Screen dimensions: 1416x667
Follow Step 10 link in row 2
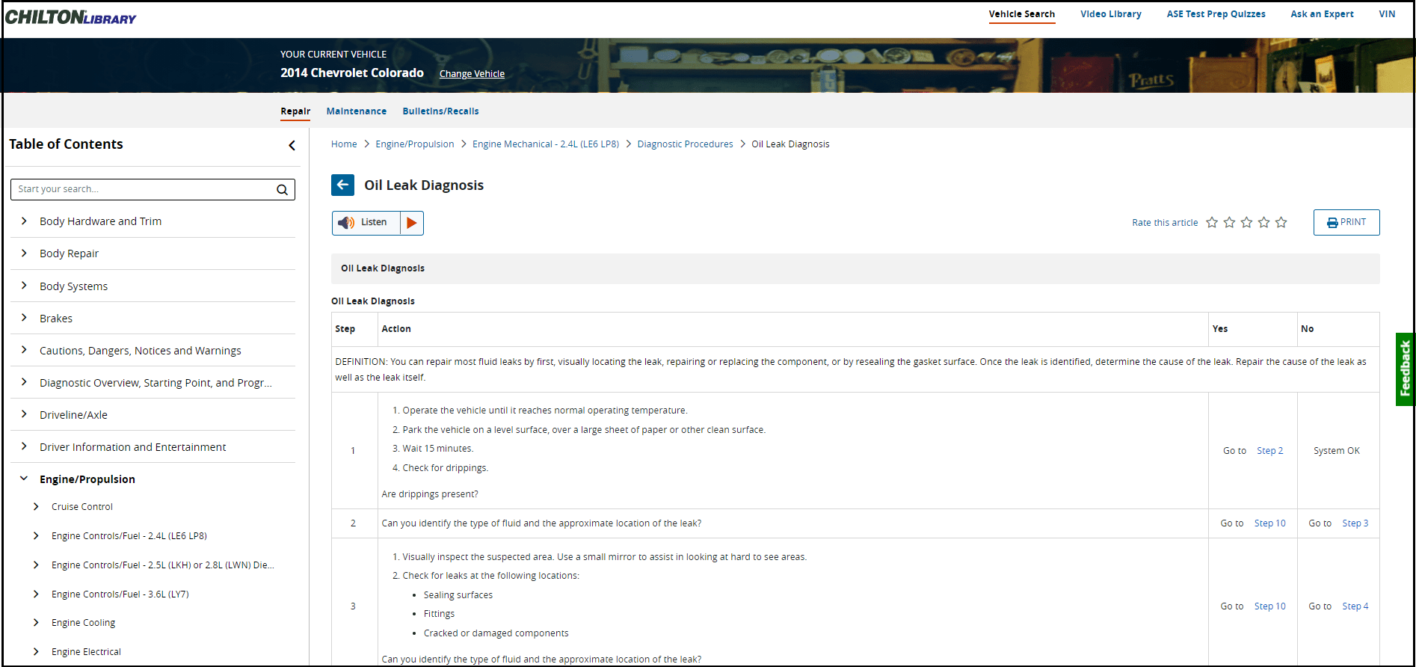[1269, 523]
